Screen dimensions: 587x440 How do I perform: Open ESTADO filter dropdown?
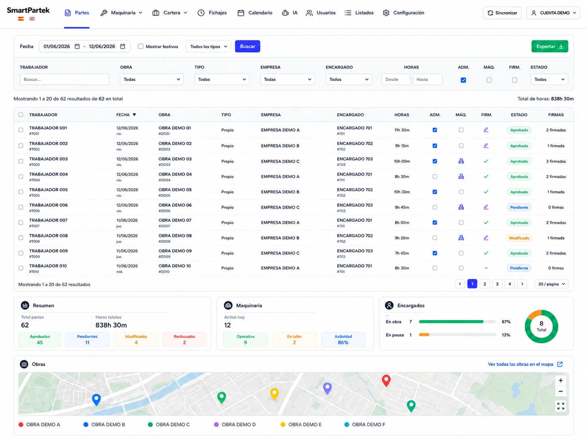point(549,79)
